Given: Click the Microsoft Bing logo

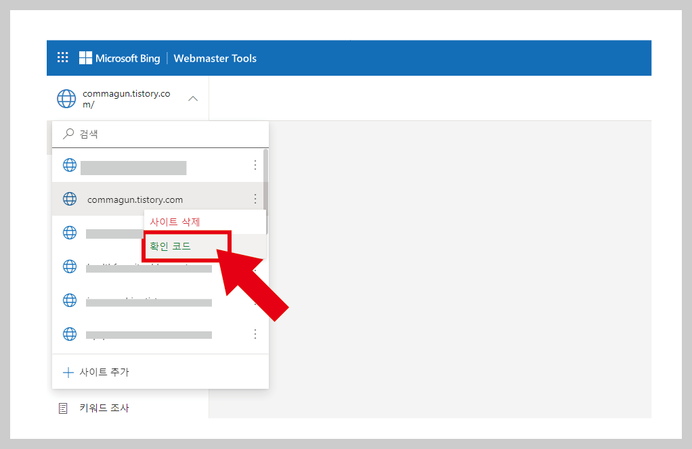Looking at the screenshot, I should point(120,58).
